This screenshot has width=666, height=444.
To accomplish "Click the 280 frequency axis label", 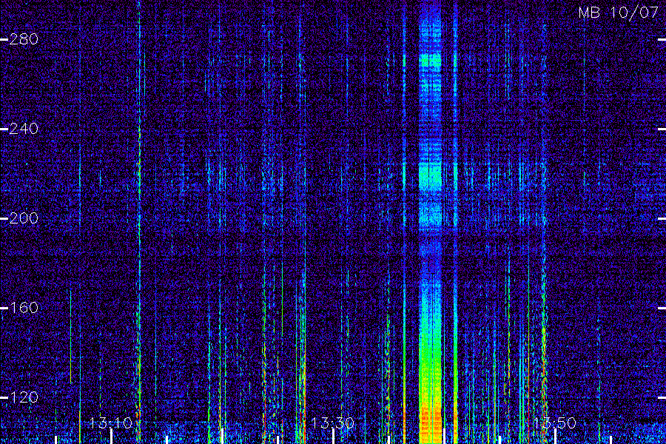I will tap(24, 39).
